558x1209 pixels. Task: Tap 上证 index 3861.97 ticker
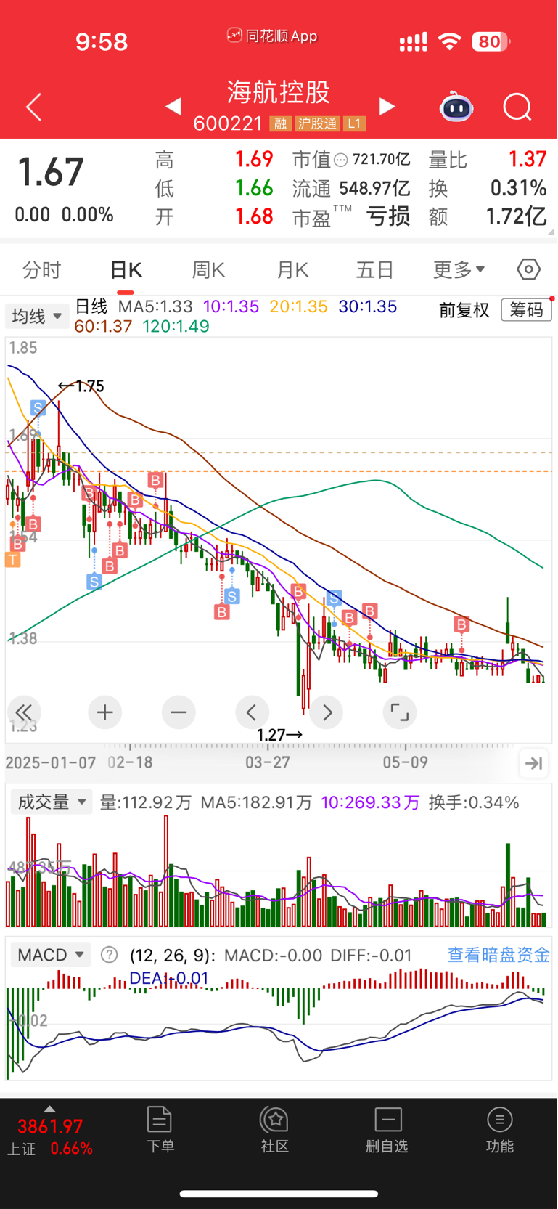50,1136
